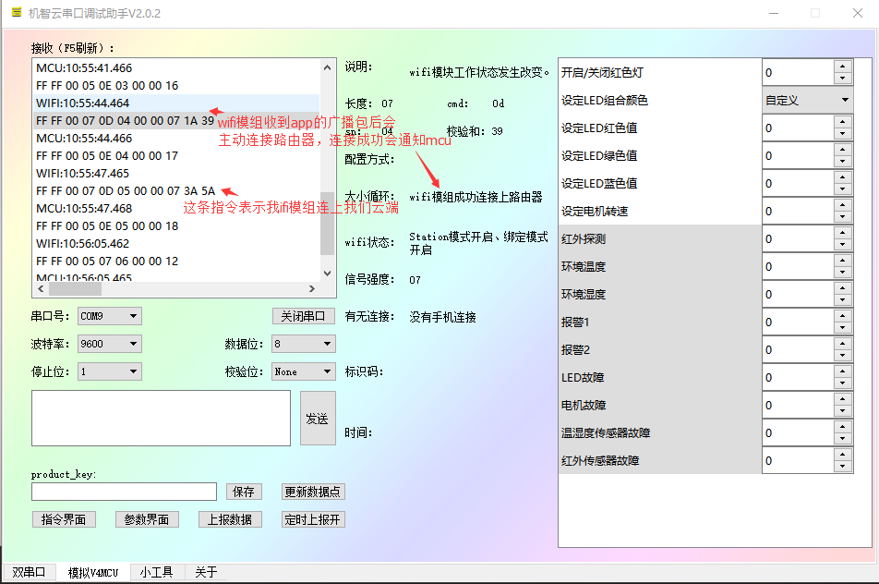Switch to the 小工具 tab
The image size is (879, 584).
coord(155,572)
